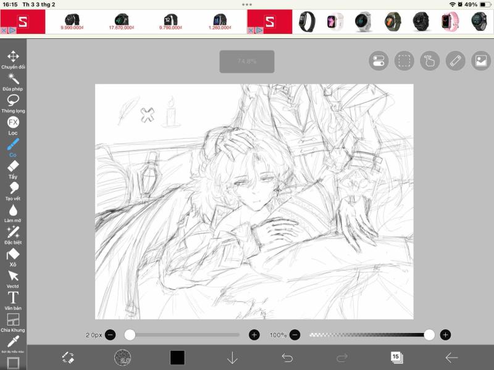Select the Văn bản text tool
This screenshot has height=370, width=494.
coord(13,301)
